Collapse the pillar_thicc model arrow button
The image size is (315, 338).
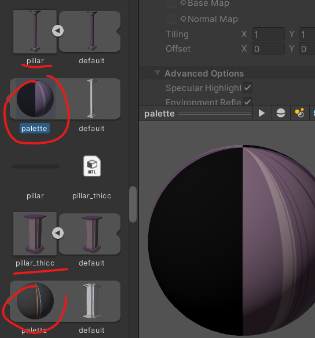pos(58,233)
